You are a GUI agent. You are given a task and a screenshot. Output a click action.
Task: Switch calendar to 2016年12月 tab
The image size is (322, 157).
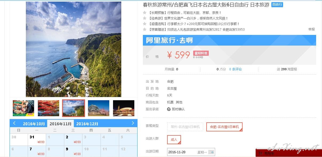pos(87,124)
